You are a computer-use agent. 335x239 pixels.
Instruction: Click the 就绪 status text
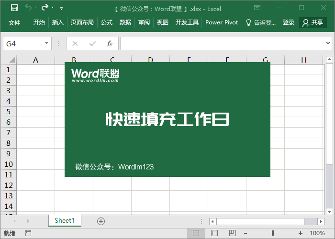tap(10, 233)
